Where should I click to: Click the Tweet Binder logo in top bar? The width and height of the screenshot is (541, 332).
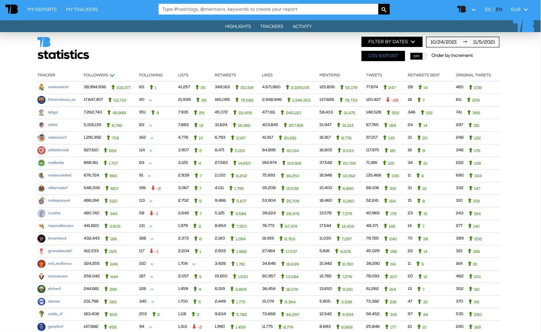(x=11, y=9)
